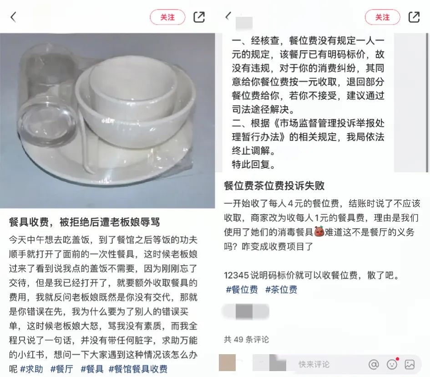Go back from the right post

click(x=228, y=16)
